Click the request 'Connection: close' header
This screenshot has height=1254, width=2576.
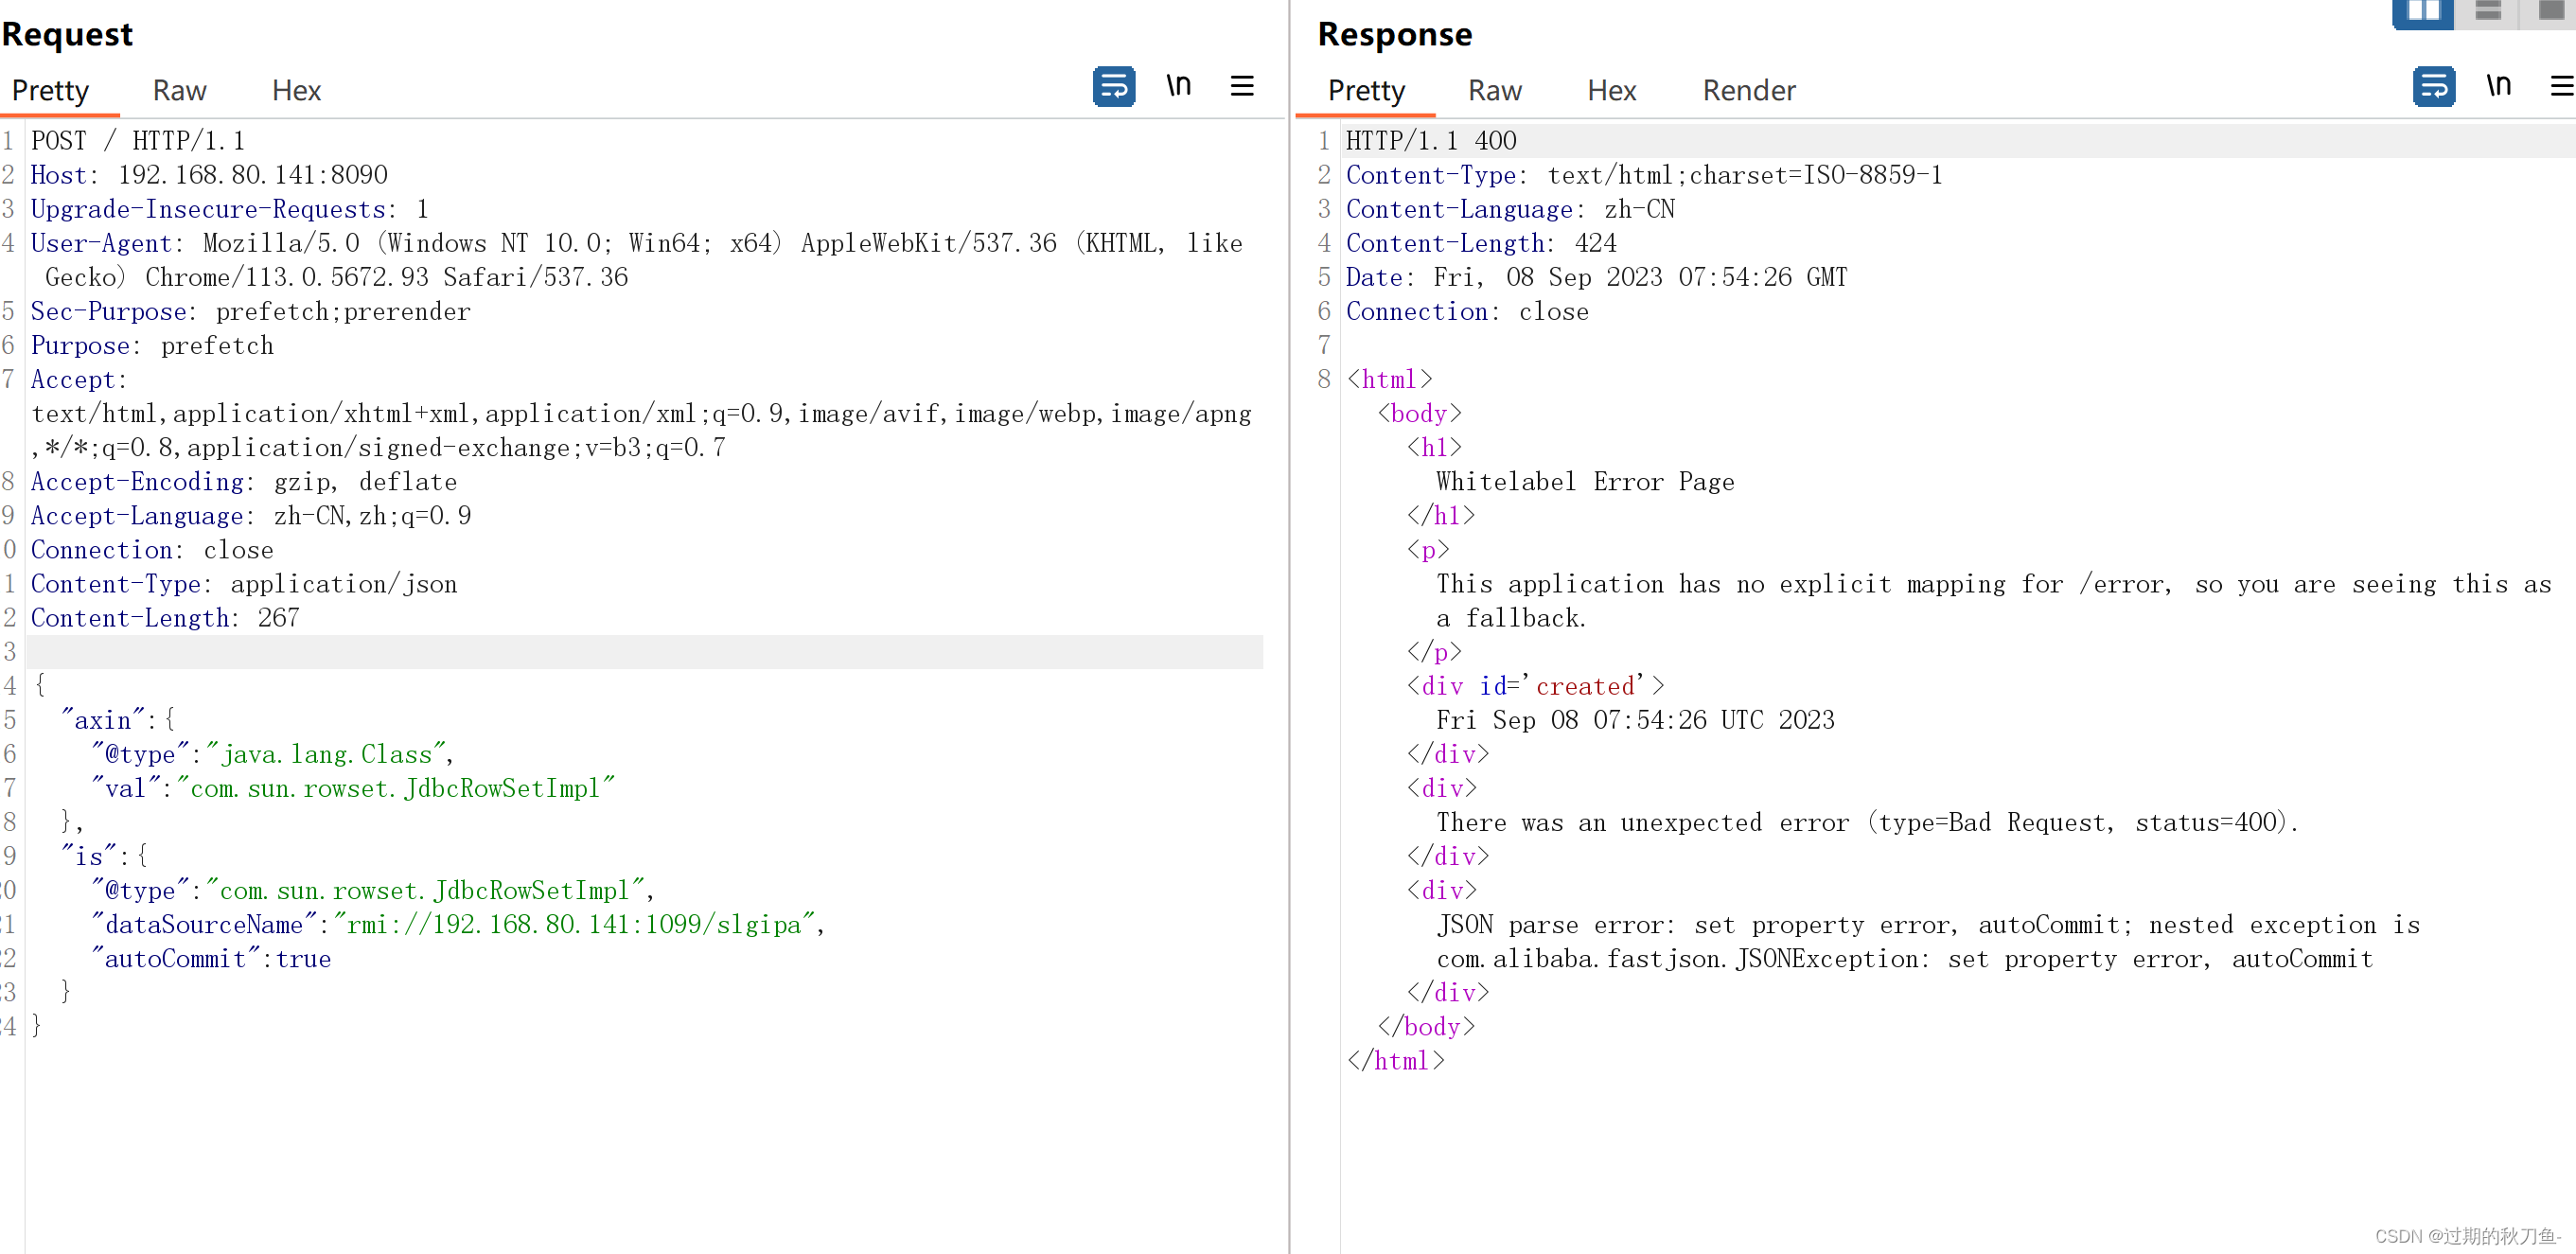point(152,549)
